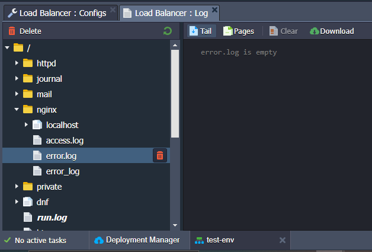The height and width of the screenshot is (252, 372).
Task: Open the access.log file
Action: 65,141
